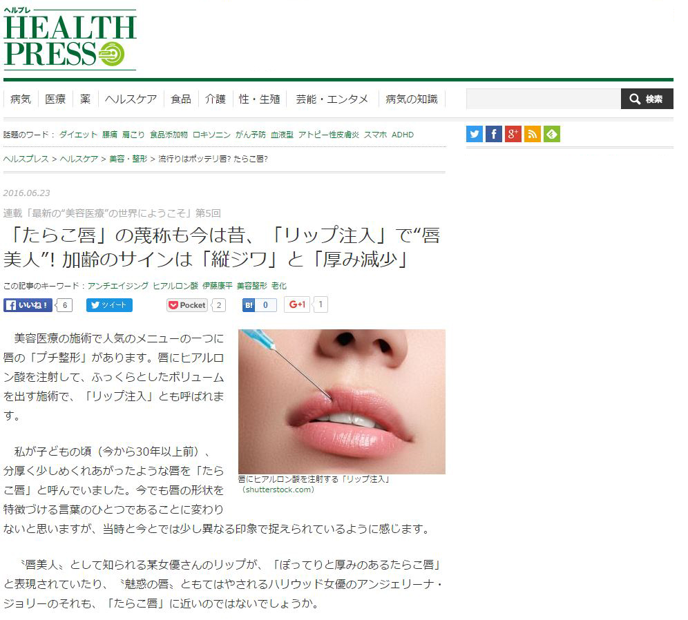Click the Google Plus icon
688x620 pixels.
click(513, 134)
